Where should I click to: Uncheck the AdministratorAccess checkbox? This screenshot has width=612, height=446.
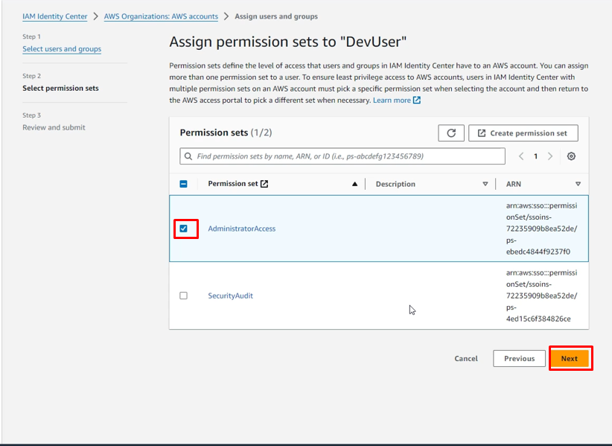pyautogui.click(x=183, y=229)
